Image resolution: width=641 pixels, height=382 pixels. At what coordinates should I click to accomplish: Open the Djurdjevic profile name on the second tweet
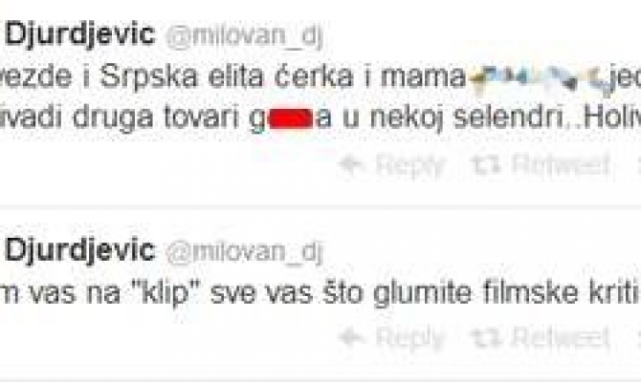80,251
